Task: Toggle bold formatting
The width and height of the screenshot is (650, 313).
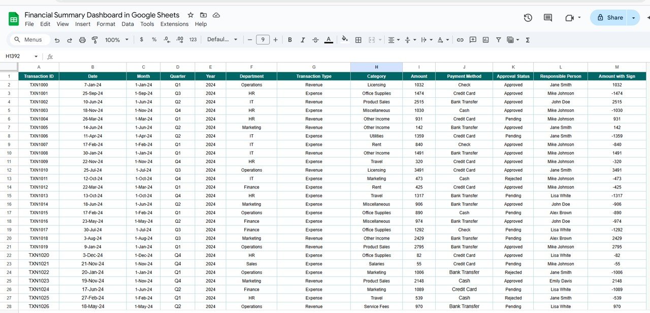Action: pos(290,40)
